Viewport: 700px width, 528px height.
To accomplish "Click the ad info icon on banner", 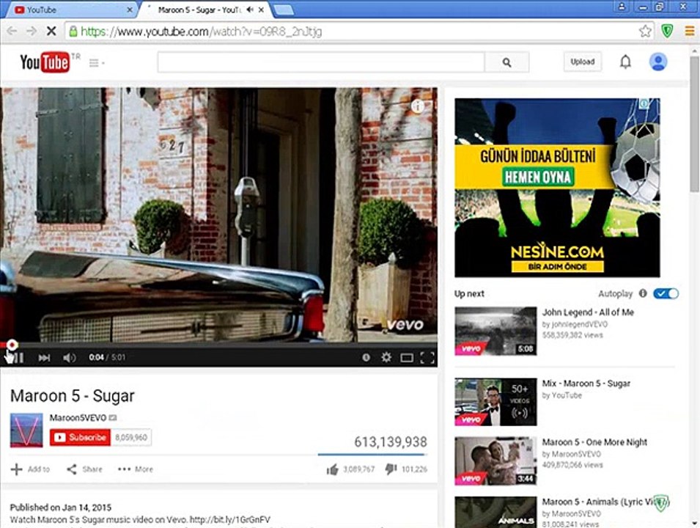I will coord(644,103).
